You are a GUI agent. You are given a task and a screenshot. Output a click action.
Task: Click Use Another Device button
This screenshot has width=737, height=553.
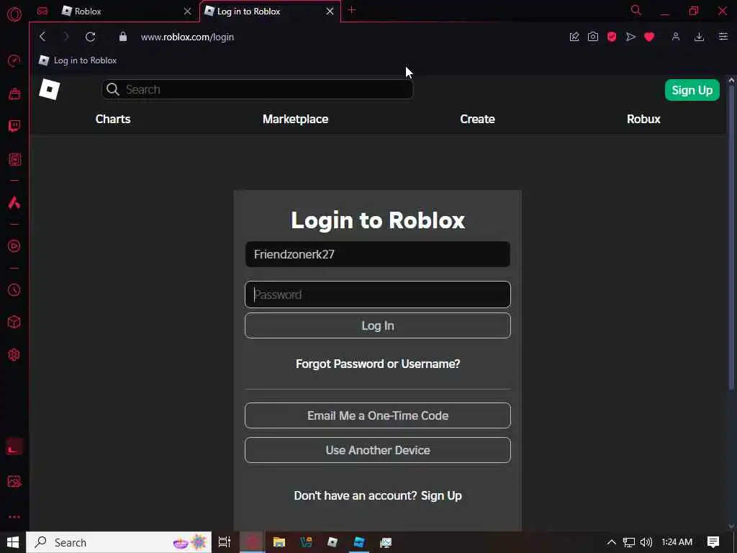(377, 450)
